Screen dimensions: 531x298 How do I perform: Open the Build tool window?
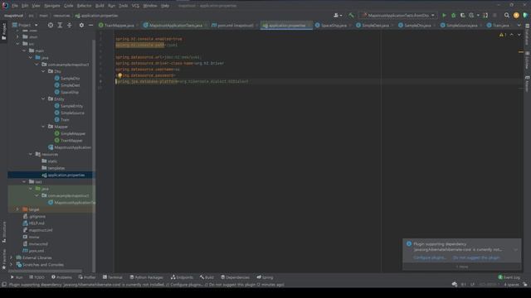pos(207,277)
